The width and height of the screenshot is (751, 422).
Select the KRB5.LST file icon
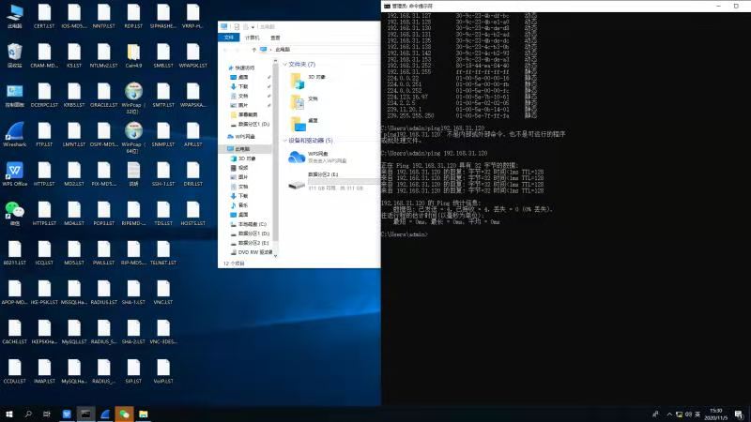tap(74, 95)
